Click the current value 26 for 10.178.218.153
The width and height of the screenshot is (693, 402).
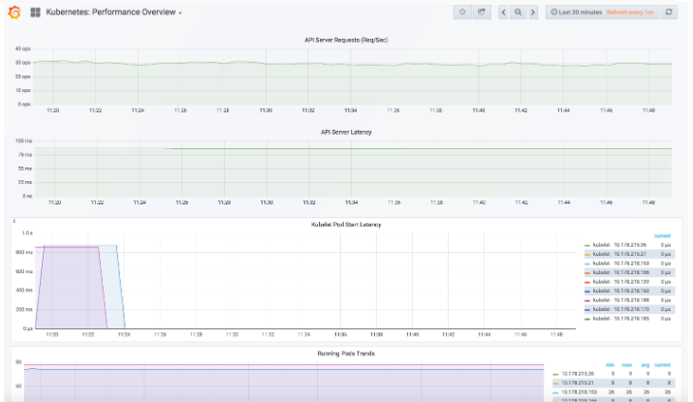pyautogui.click(x=668, y=392)
